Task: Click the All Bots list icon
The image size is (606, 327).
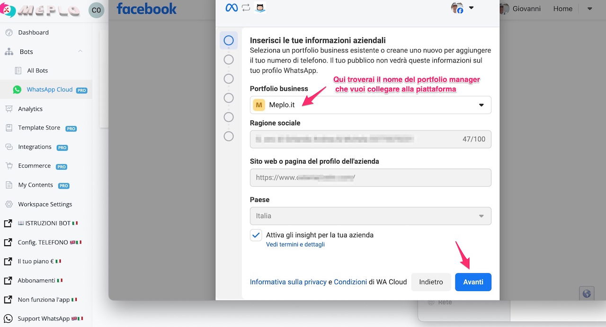Action: point(18,71)
